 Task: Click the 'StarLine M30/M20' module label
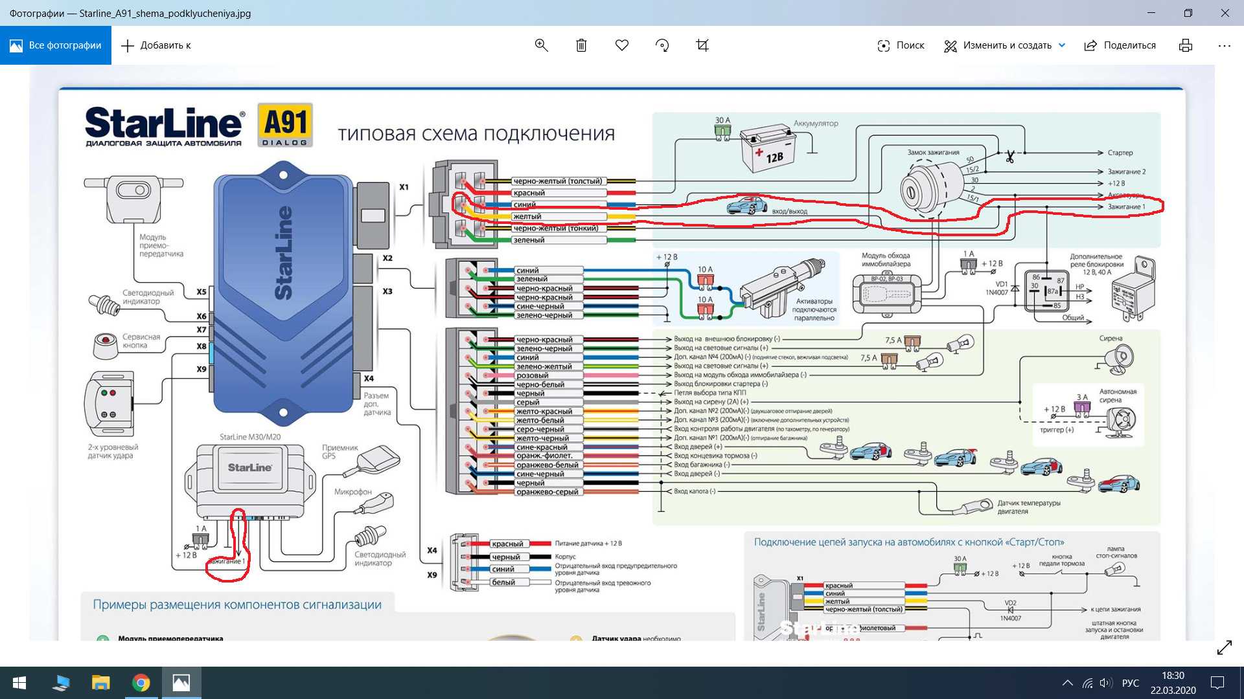click(x=250, y=437)
